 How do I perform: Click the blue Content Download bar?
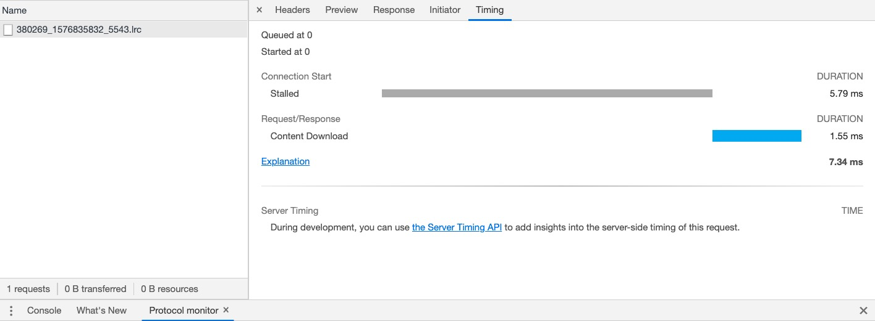tap(756, 136)
